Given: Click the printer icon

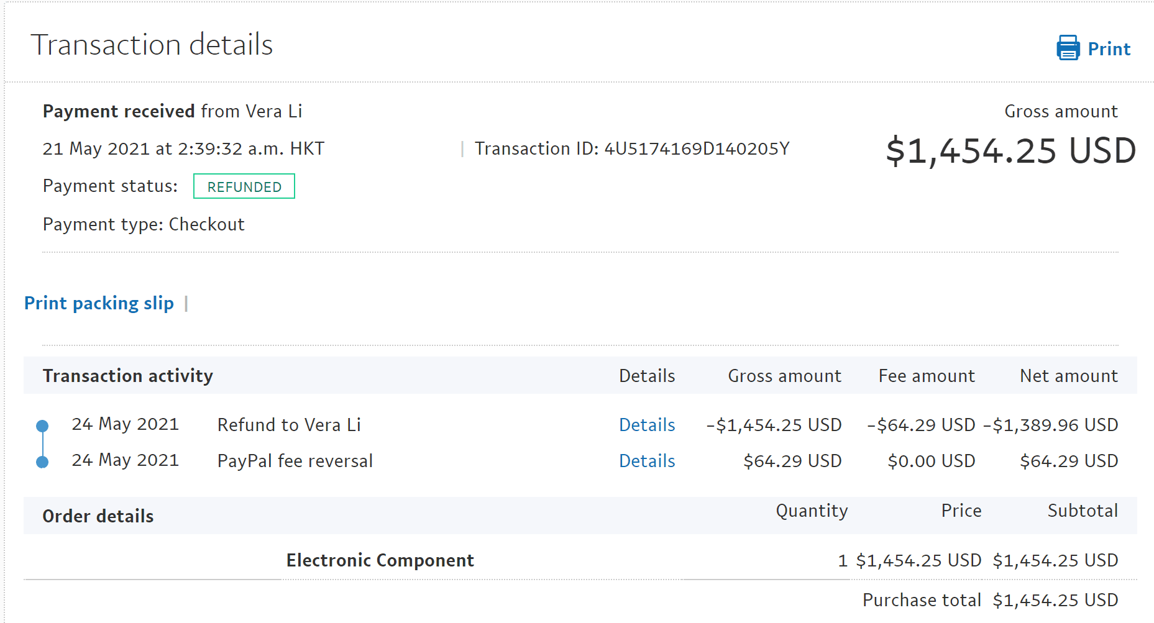Looking at the screenshot, I should pos(1068,48).
